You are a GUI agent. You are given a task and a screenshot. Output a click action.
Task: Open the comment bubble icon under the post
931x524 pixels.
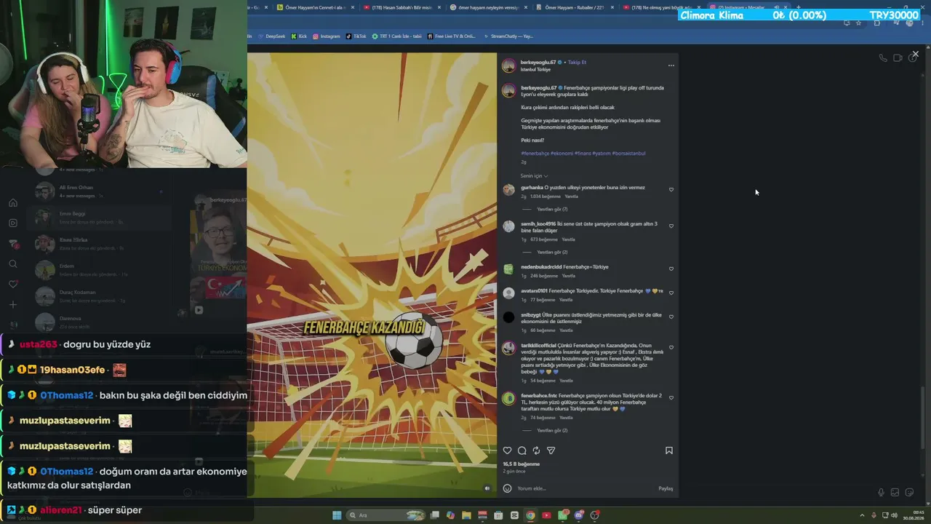(x=522, y=450)
